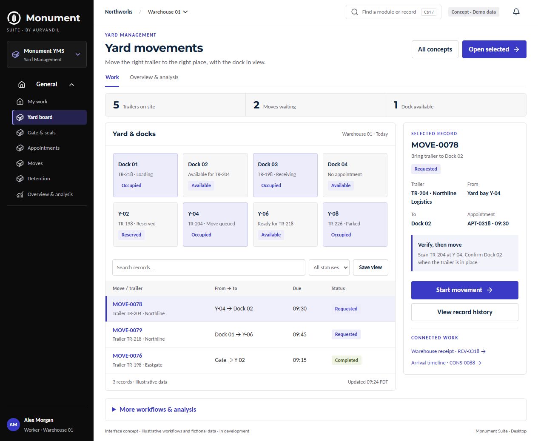The height and width of the screenshot is (441, 538).
Task: Click the Status column header
Action: (x=338, y=288)
